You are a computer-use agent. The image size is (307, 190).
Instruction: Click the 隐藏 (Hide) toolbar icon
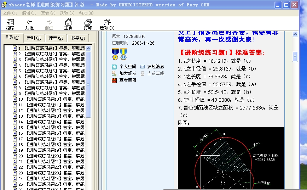[x=10, y=24]
